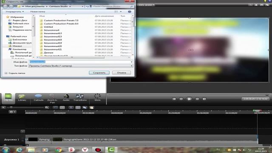Screen dimensions: 272x153
Task: Sort by Дата изменения column
Action: click(x=104, y=16)
